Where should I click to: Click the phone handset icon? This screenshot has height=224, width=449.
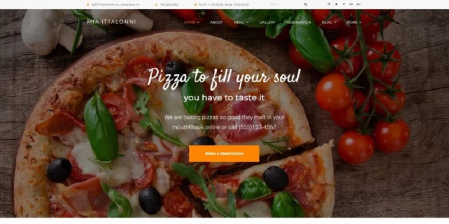pyautogui.click(x=157, y=4)
